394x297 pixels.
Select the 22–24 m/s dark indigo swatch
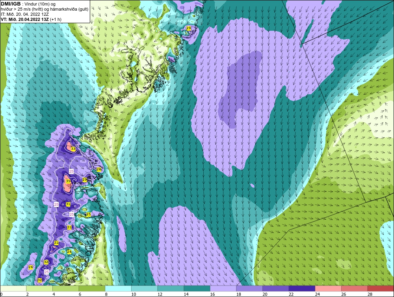tap(302, 288)
